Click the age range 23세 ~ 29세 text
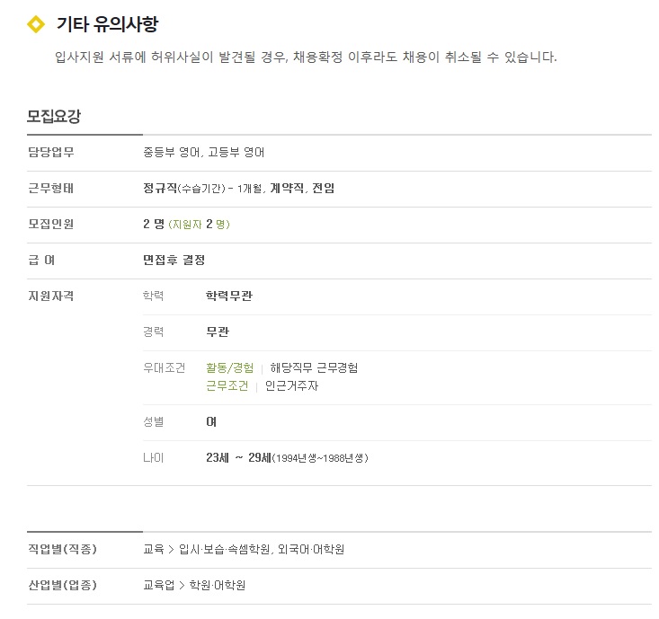Image resolution: width=659 pixels, height=619 pixels. tap(238, 457)
